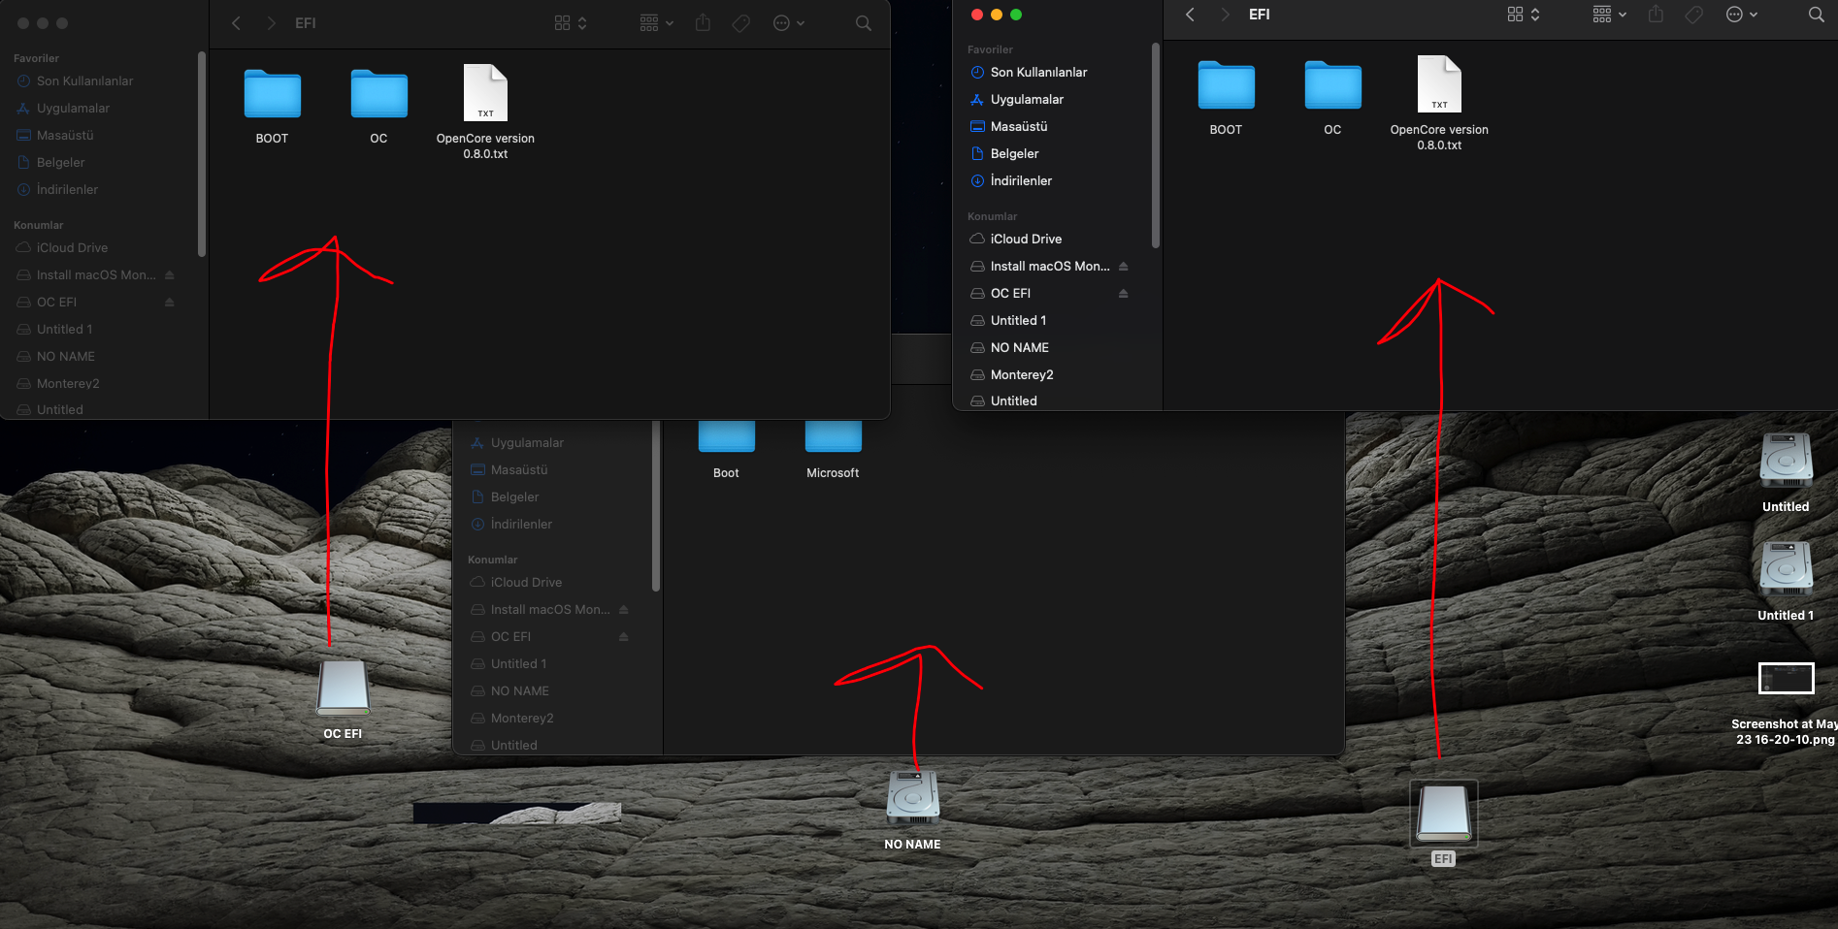This screenshot has height=929, width=1838.
Task: Select the OC folder in right EFI window
Action: click(x=1332, y=97)
